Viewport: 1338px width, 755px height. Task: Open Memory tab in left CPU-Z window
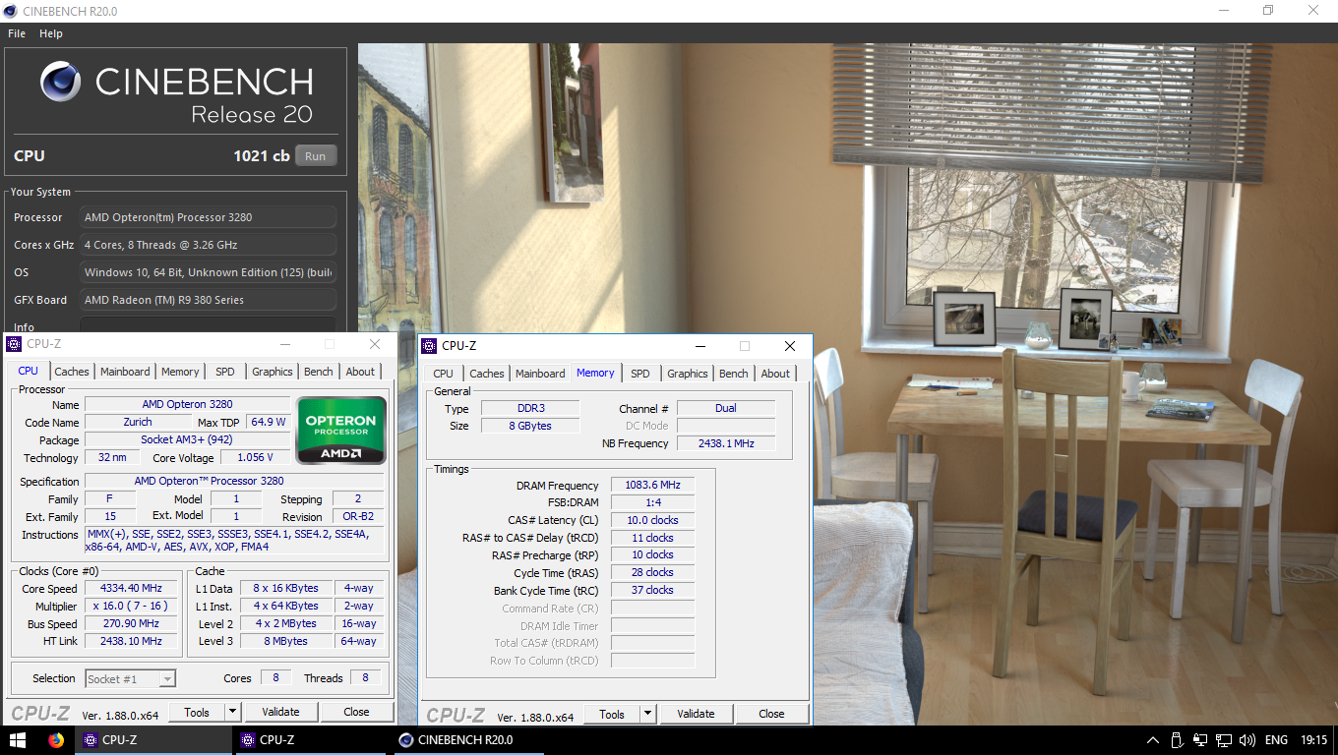[x=180, y=372]
